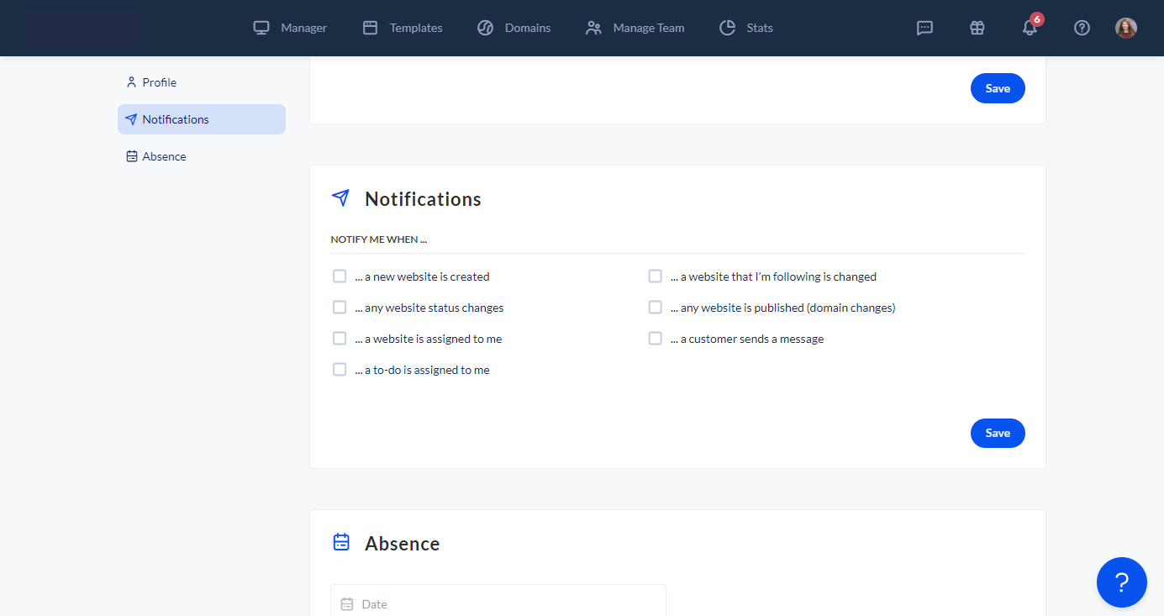Click the gift box icon in the header
This screenshot has height=616, width=1164.
977,28
